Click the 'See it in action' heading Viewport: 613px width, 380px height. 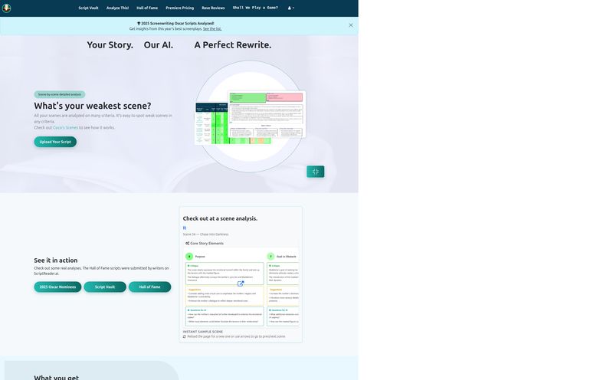[x=55, y=260]
